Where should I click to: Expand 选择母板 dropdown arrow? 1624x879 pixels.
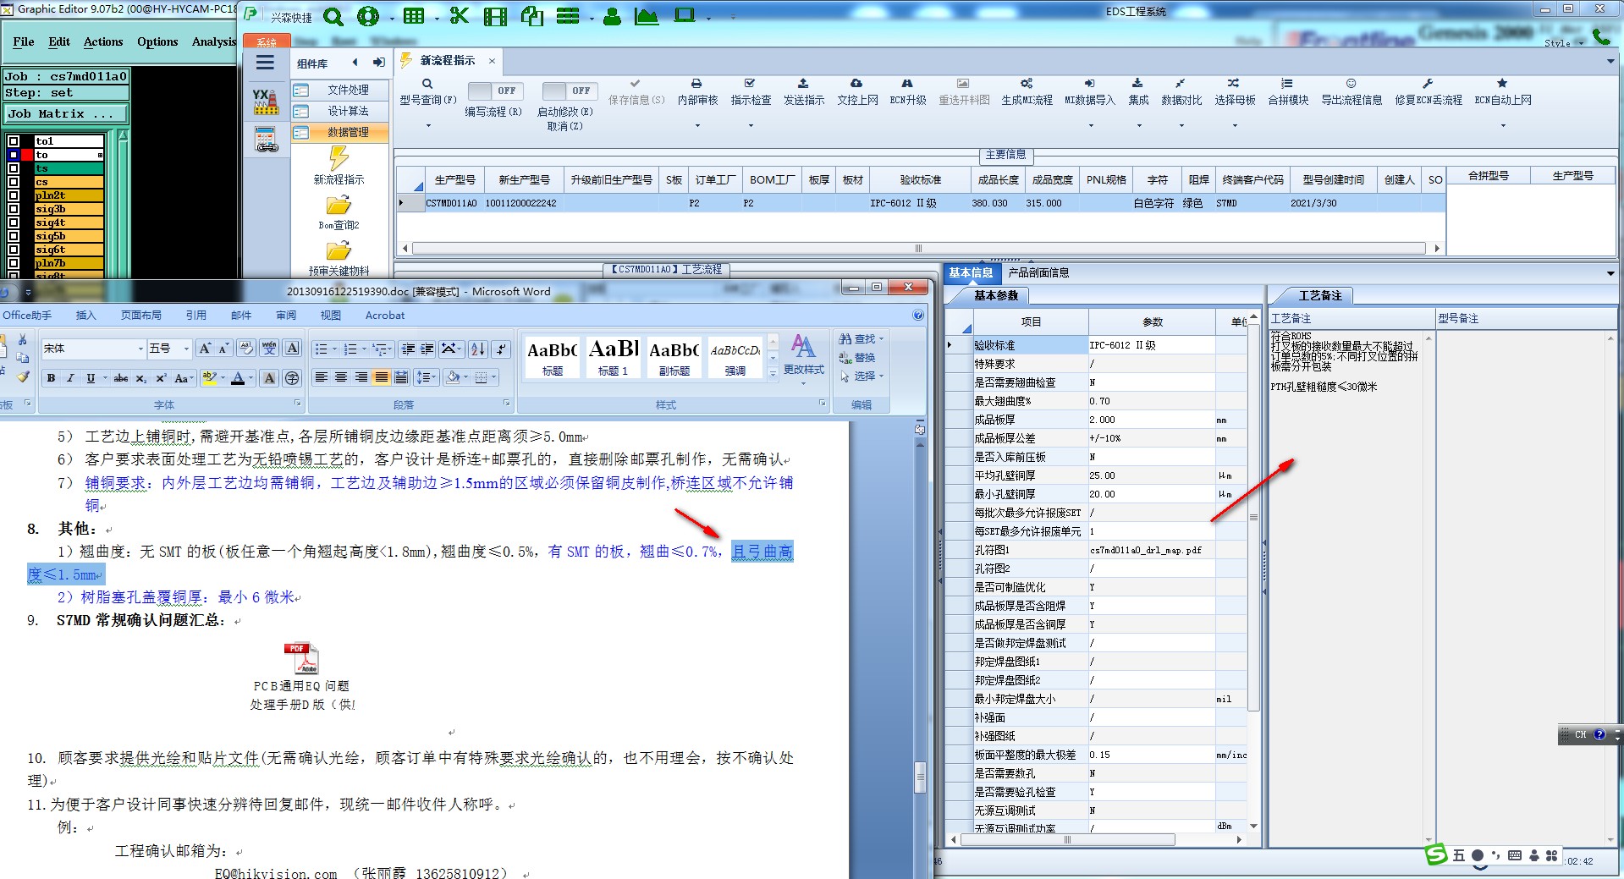coord(1234,126)
